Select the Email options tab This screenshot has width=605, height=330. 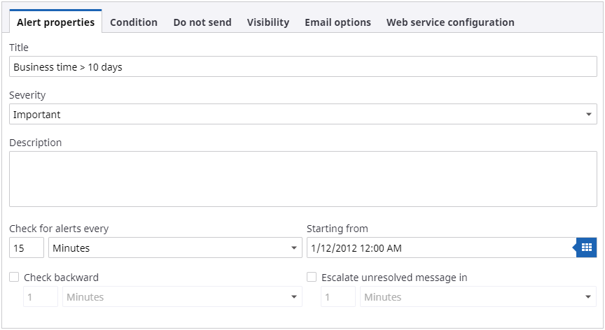tap(338, 22)
